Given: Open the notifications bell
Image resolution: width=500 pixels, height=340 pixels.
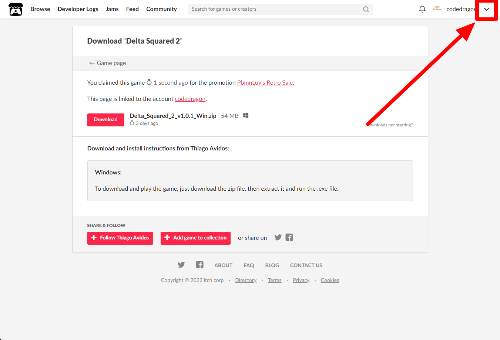Looking at the screenshot, I should point(422,9).
